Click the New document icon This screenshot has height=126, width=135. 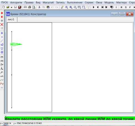pyautogui.click(x=3, y=7)
